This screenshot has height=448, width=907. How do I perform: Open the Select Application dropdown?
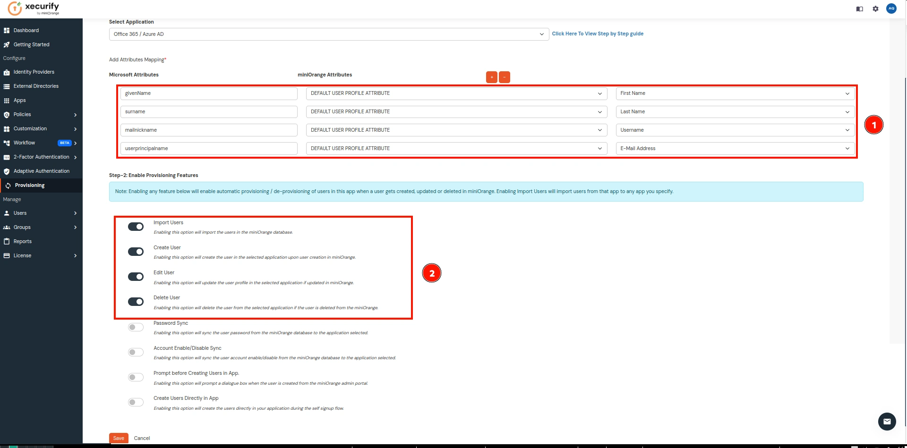click(328, 34)
